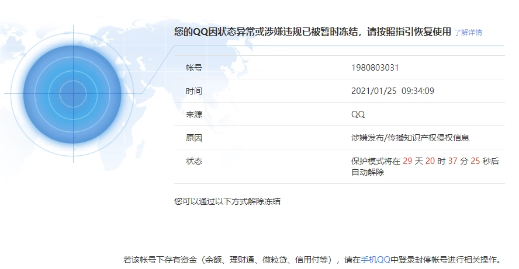The image size is (519, 269).
Task: Click the 原因 row label
Action: point(194,138)
